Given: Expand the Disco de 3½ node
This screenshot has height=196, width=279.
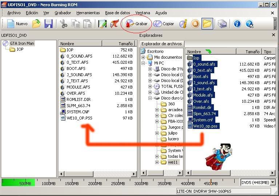Looking at the screenshot, I should pos(150,69).
